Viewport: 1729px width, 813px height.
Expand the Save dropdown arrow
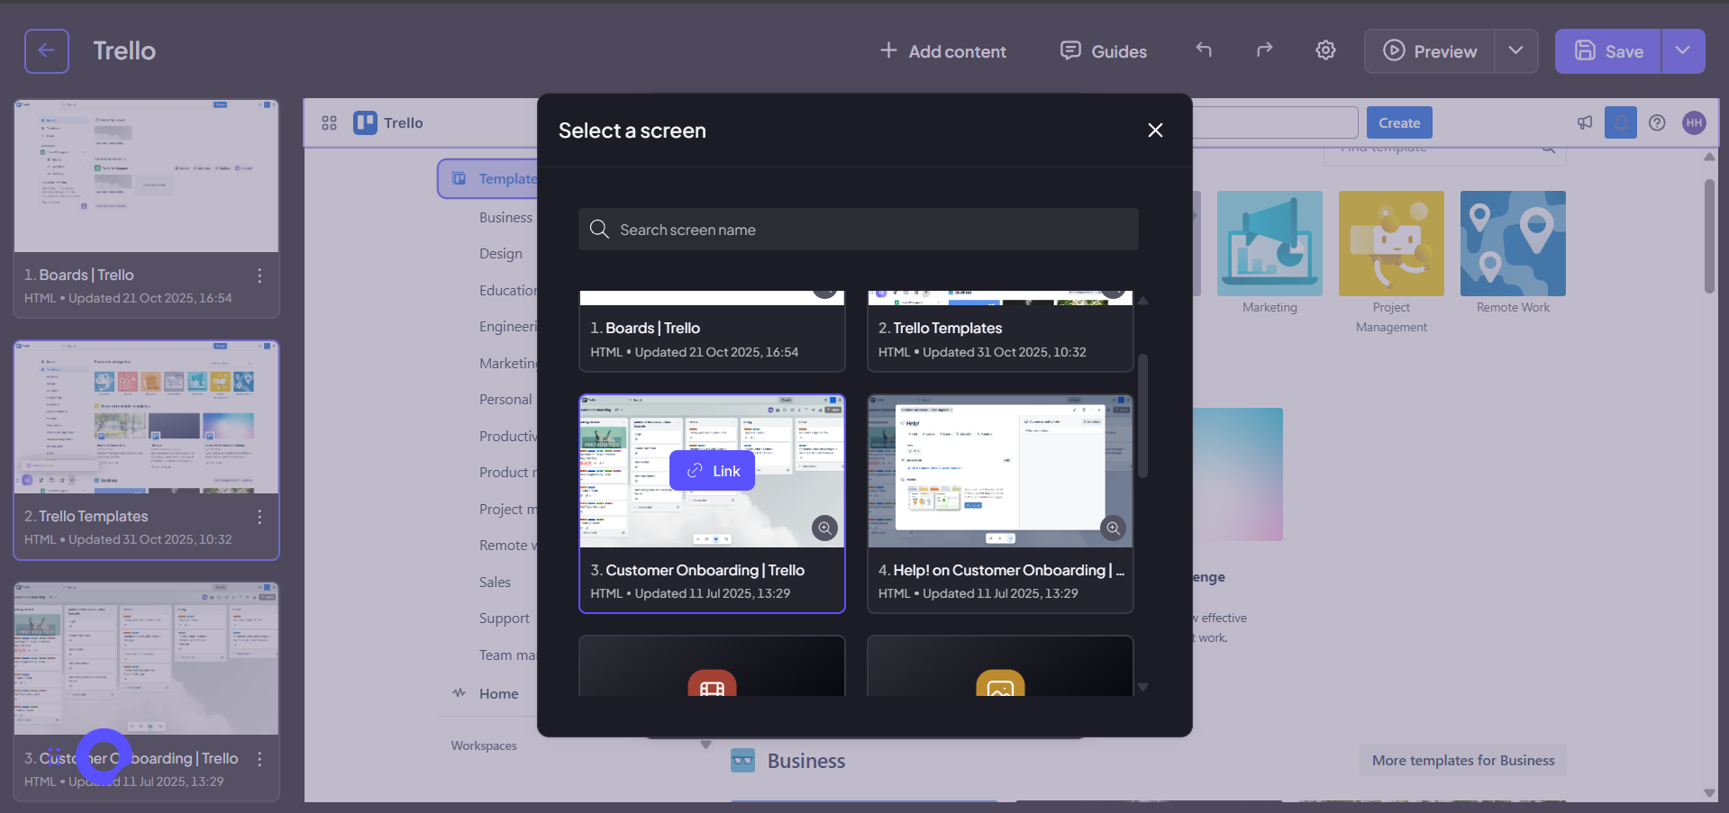point(1683,51)
